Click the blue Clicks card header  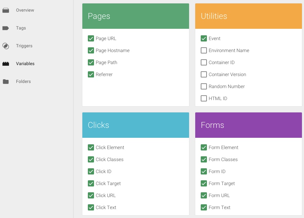136,125
